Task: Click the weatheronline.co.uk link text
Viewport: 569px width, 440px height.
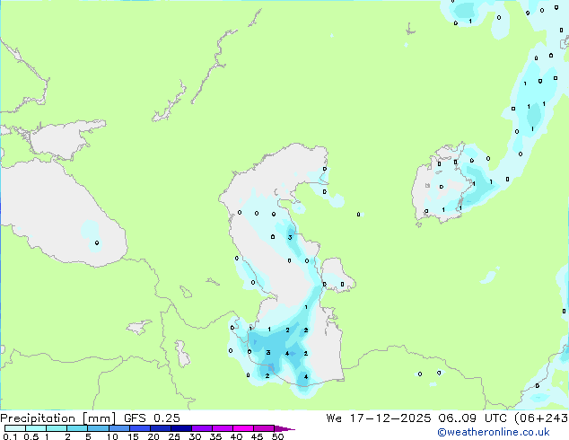Action: point(494,432)
